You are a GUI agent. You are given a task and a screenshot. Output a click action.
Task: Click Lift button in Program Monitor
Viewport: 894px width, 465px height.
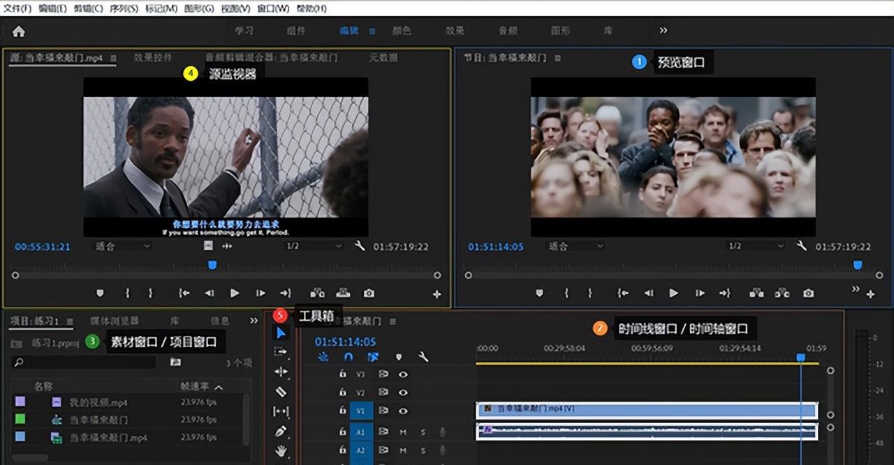pos(756,294)
